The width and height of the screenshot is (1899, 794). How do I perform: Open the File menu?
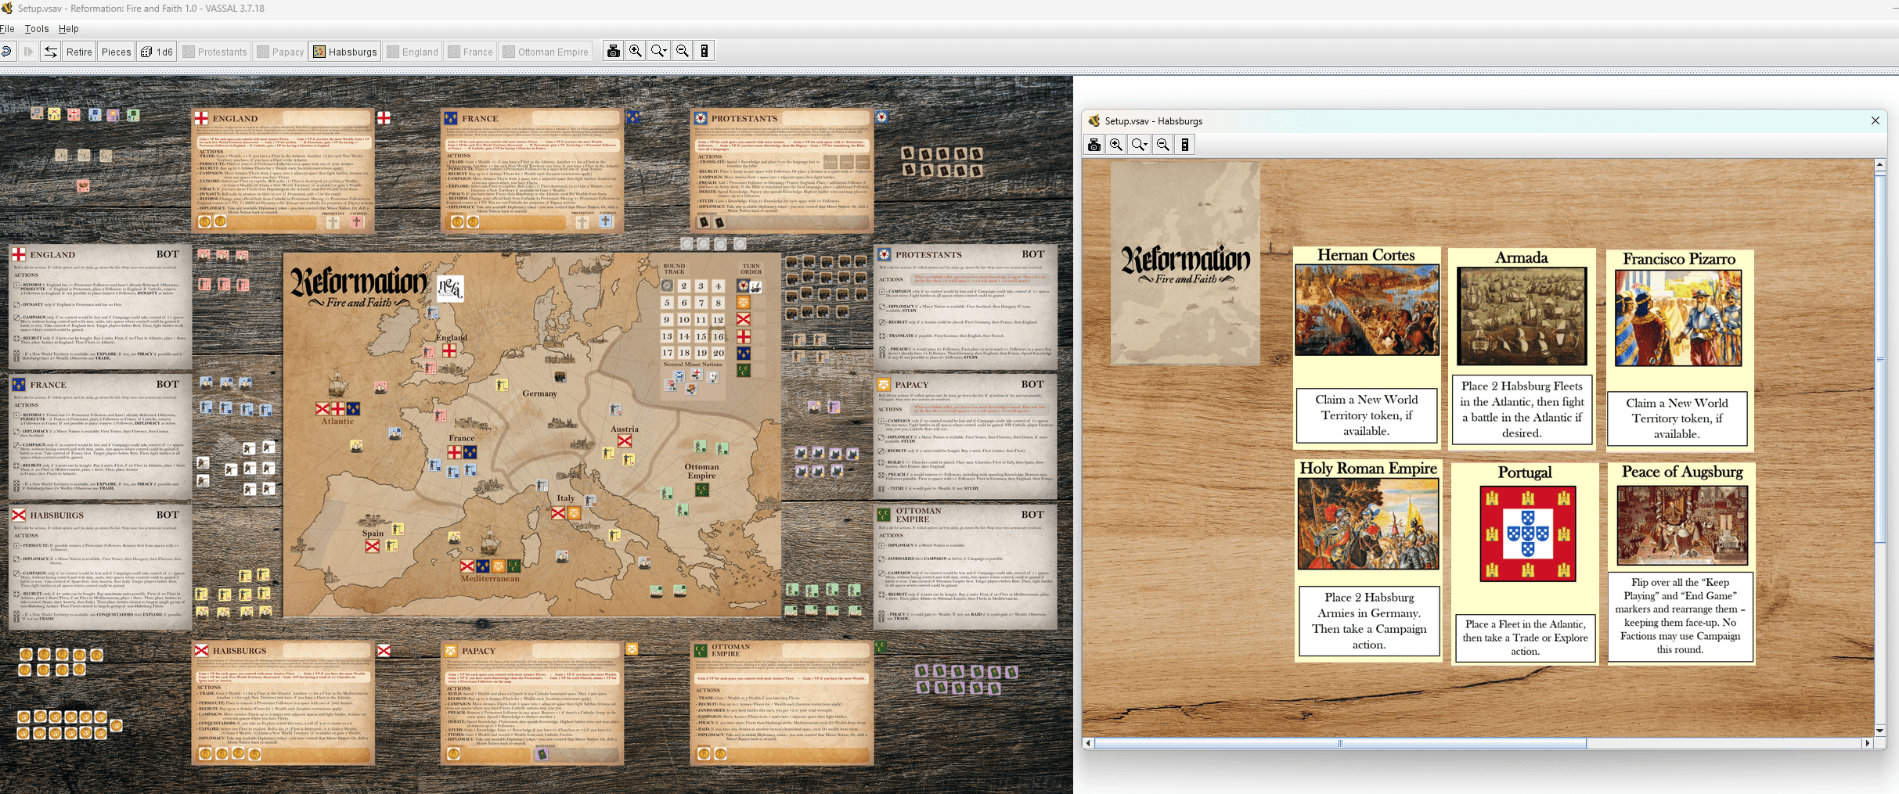point(7,28)
